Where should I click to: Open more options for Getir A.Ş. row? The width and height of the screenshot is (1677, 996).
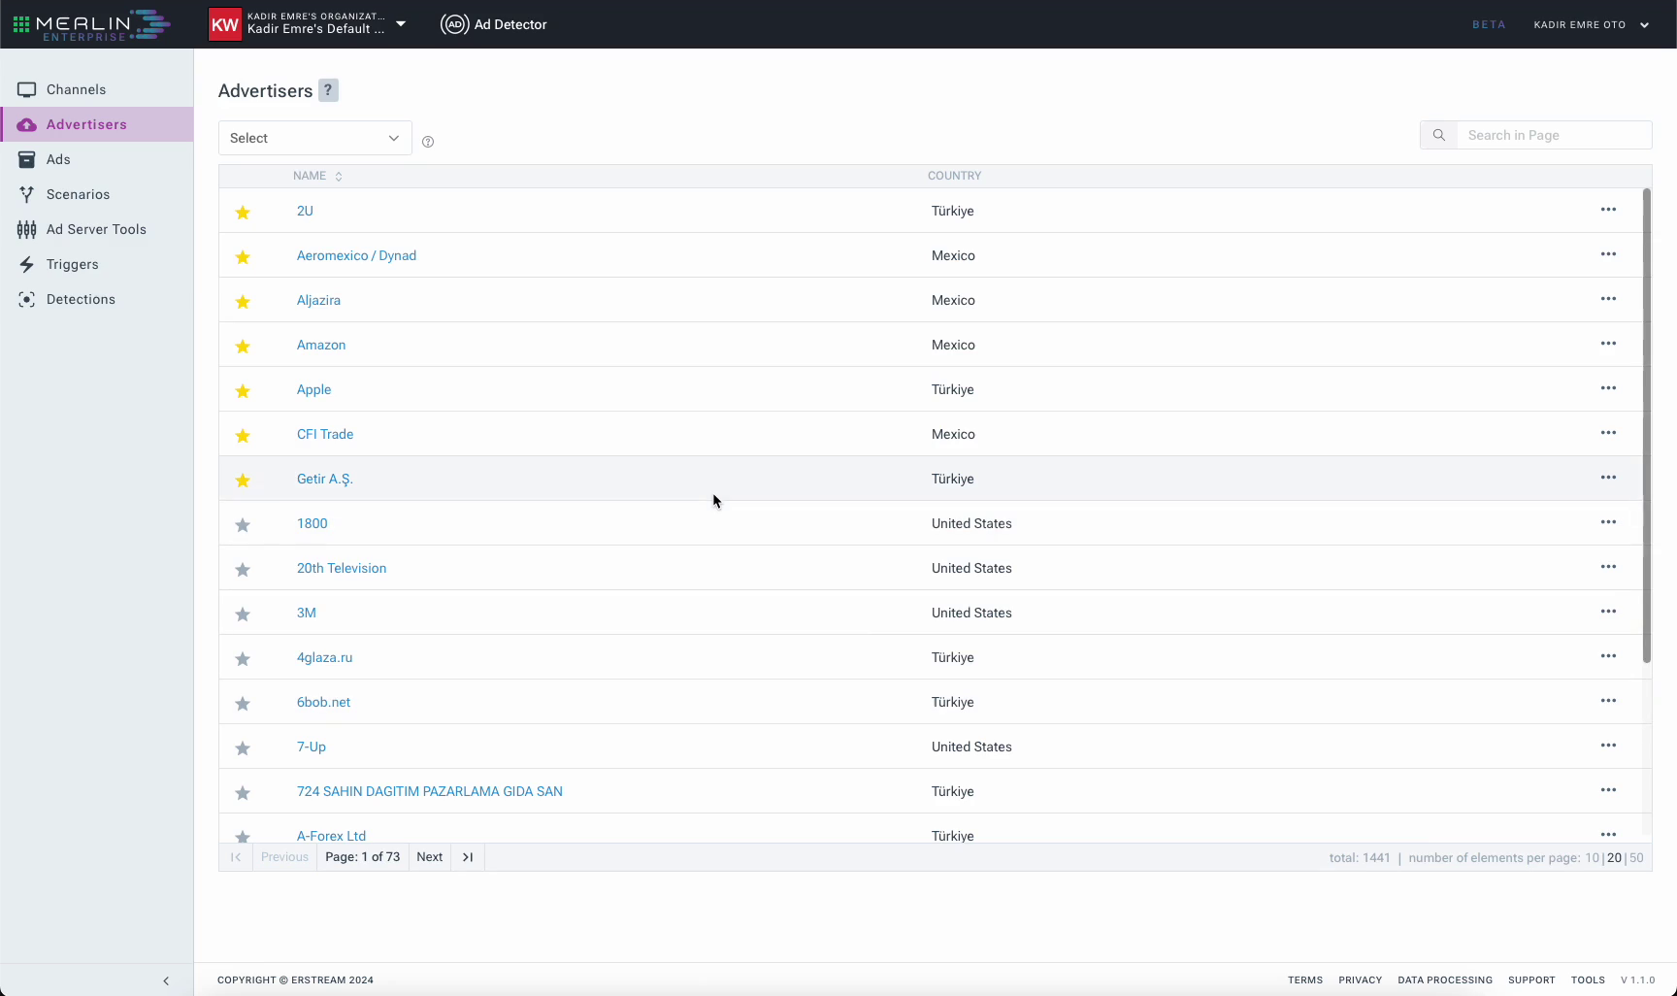[1608, 478]
